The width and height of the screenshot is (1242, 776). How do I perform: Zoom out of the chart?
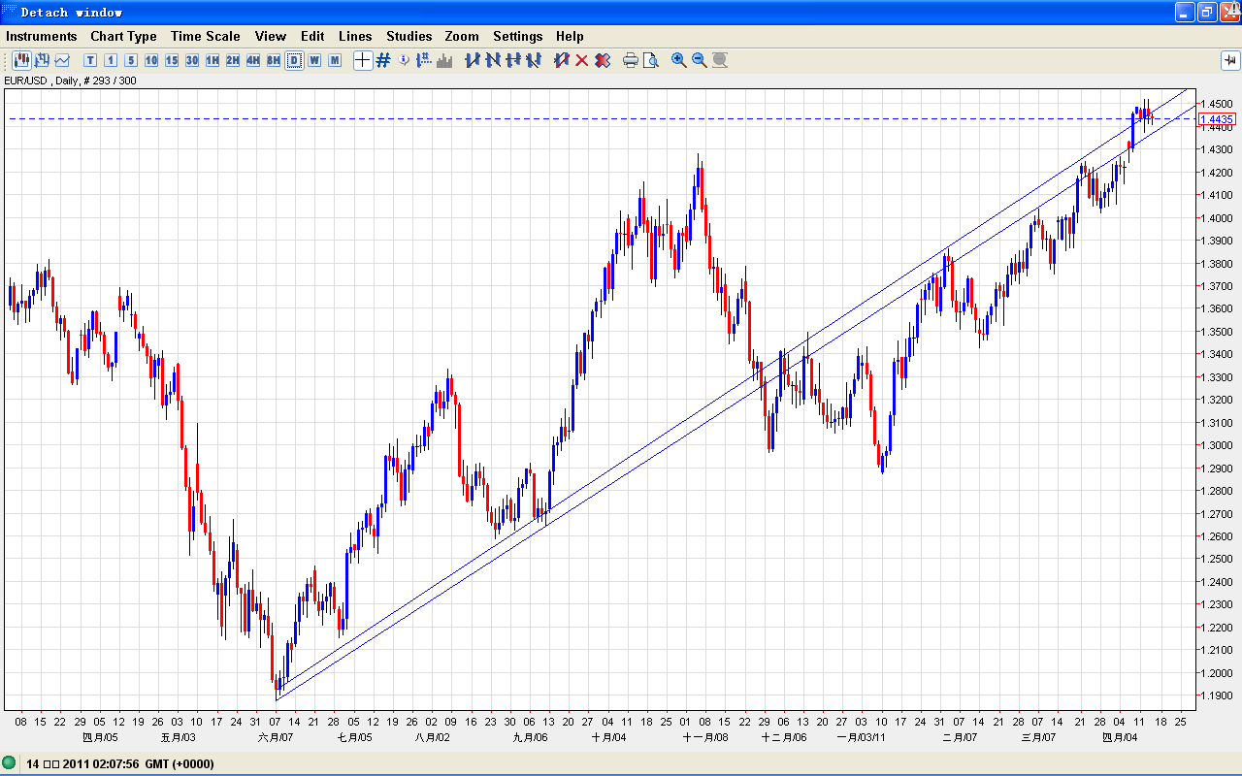(x=700, y=60)
